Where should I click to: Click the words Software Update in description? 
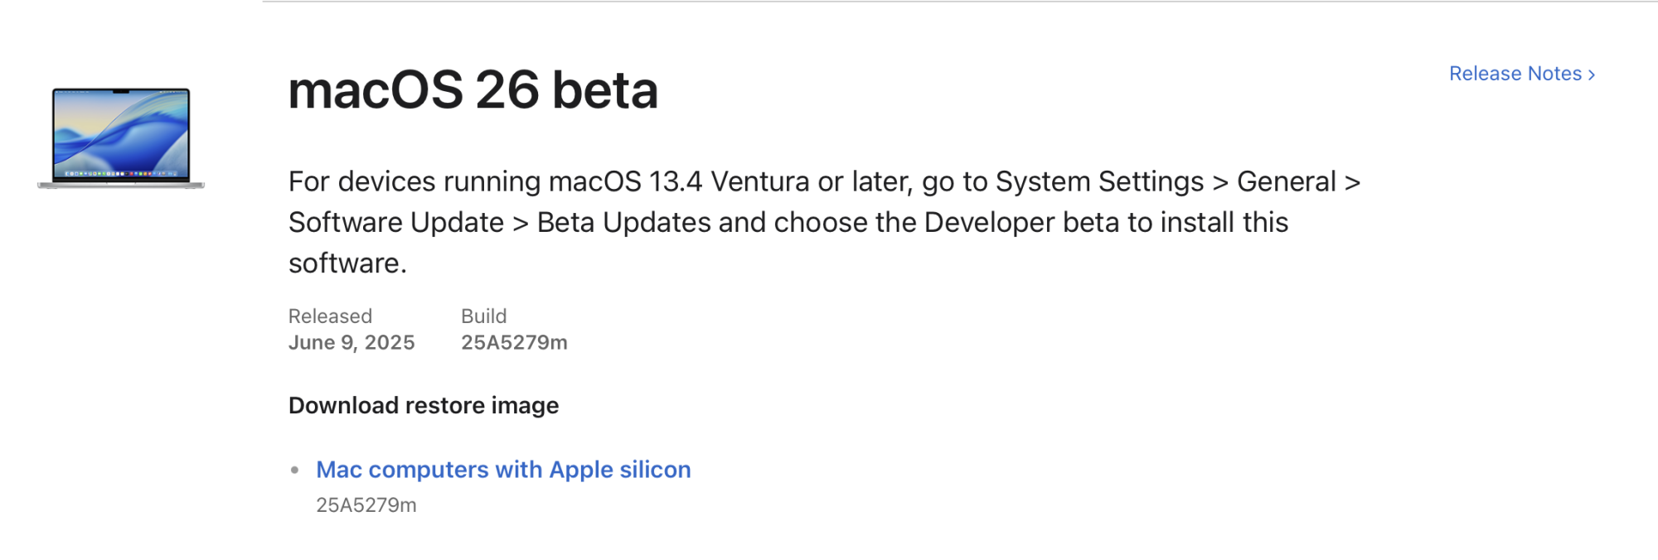pos(396,223)
